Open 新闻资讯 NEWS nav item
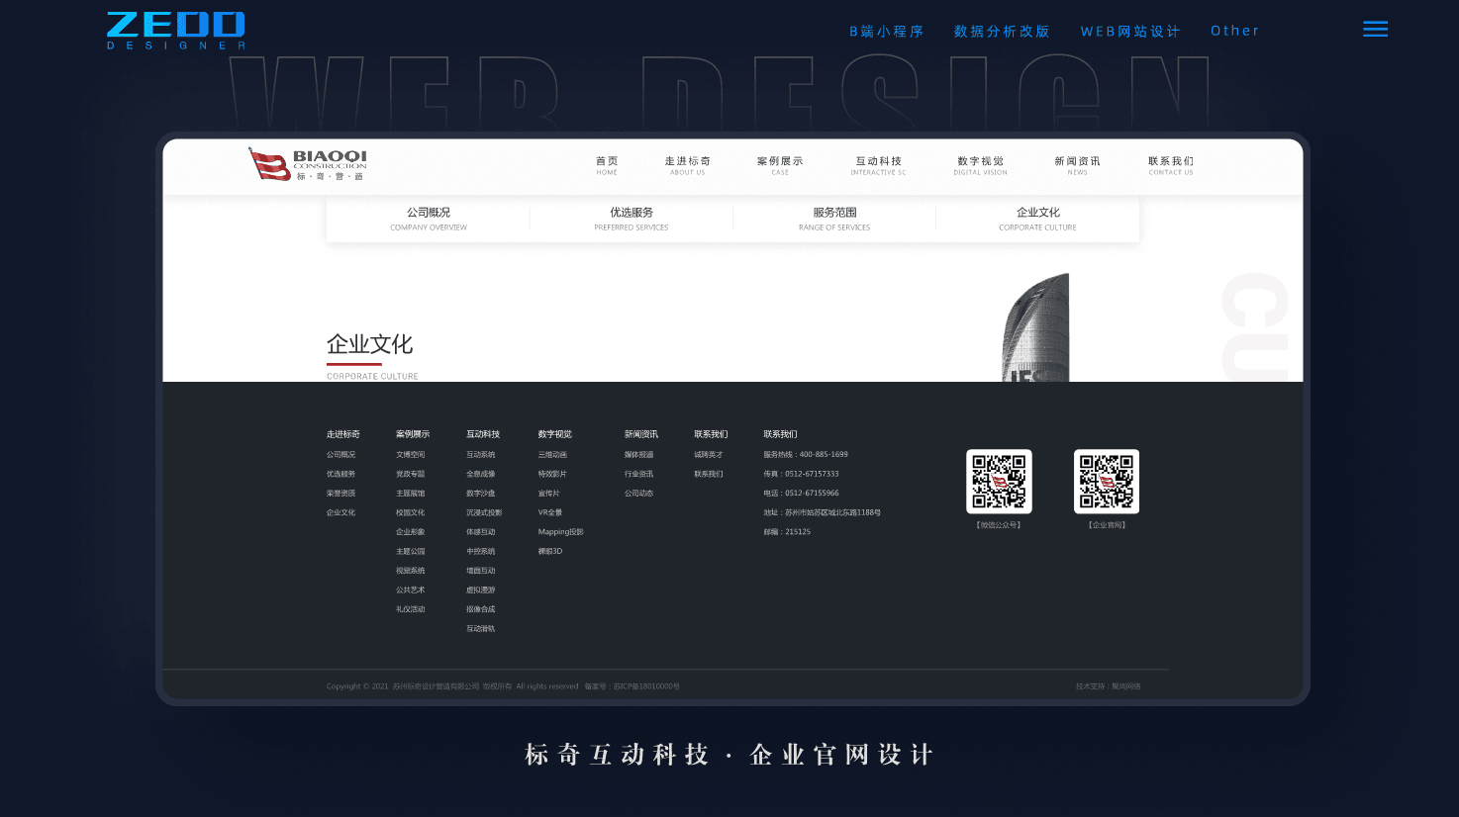The image size is (1459, 817). tap(1077, 165)
